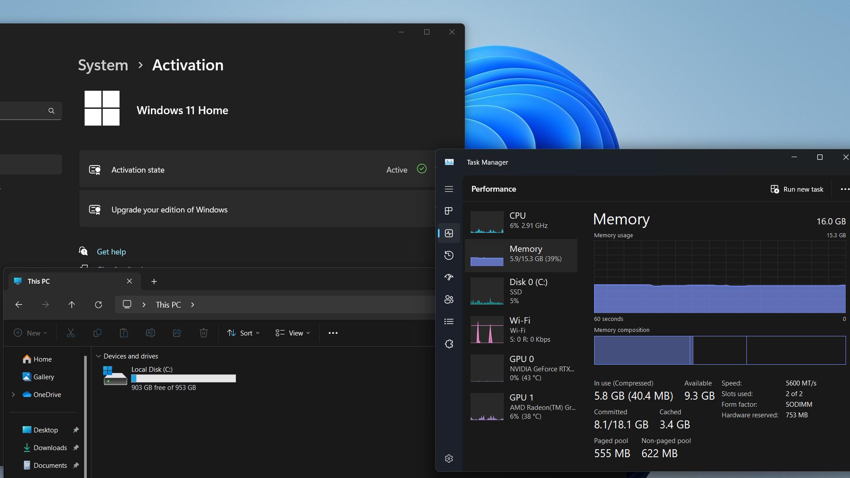850x478 pixels.
Task: Click the Delete trash icon in Explorer toolbar
Action: pos(203,333)
